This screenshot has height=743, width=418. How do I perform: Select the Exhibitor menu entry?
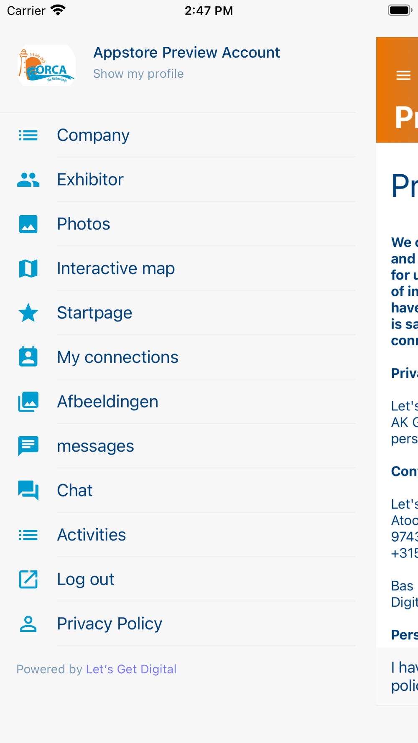tap(178, 180)
